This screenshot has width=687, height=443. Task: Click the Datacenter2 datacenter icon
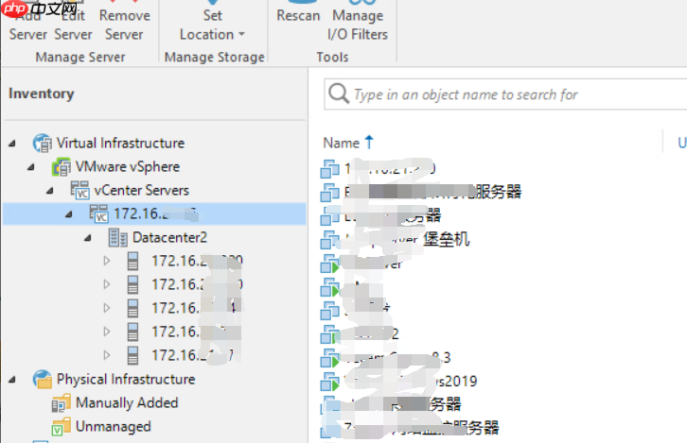coord(118,237)
